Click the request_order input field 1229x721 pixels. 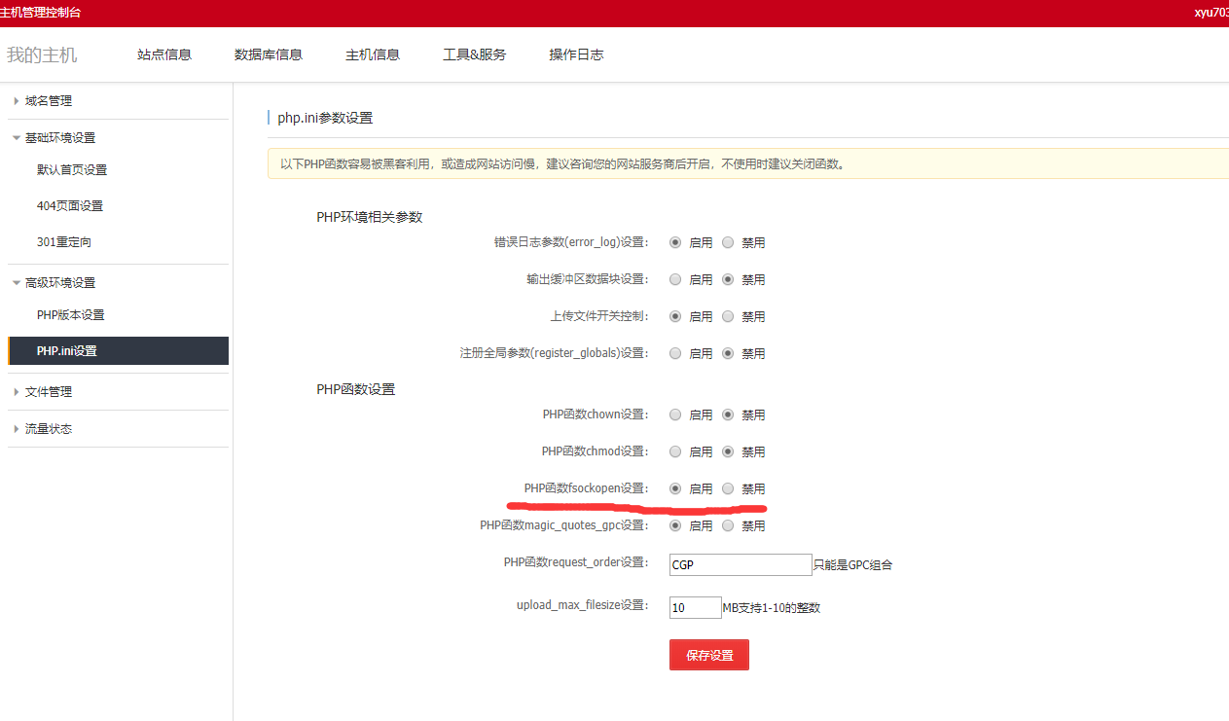(740, 564)
